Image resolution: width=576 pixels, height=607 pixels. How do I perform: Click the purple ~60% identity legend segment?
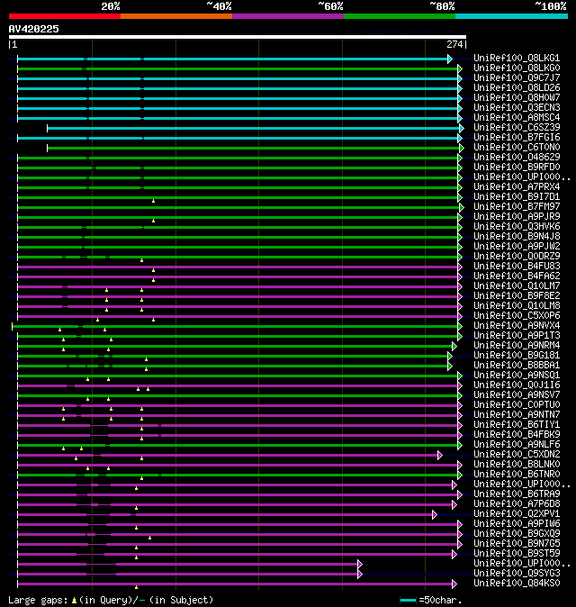tap(288, 16)
